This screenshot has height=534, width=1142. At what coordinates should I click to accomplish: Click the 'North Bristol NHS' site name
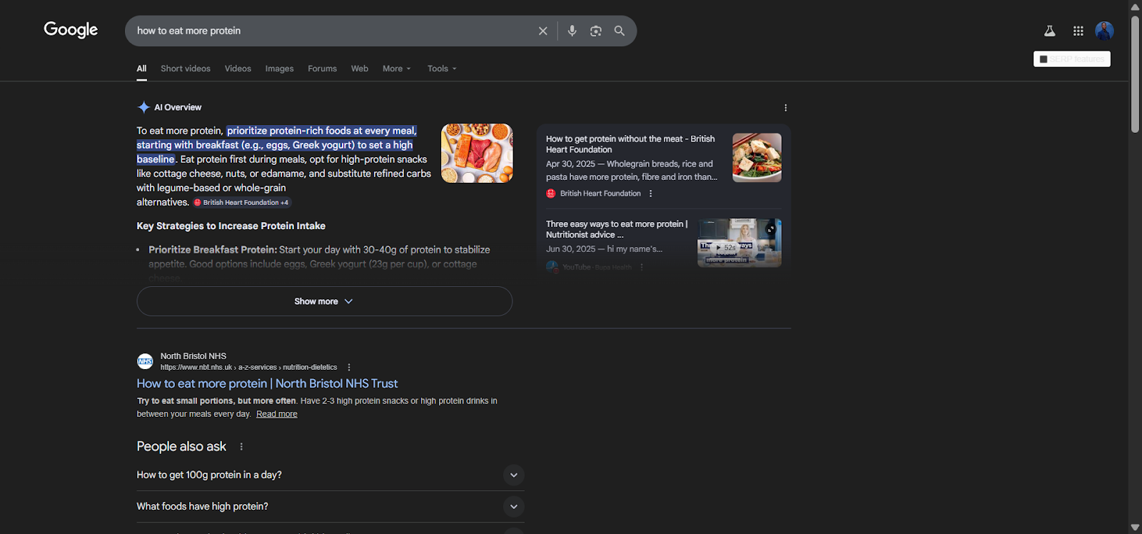[x=193, y=356]
